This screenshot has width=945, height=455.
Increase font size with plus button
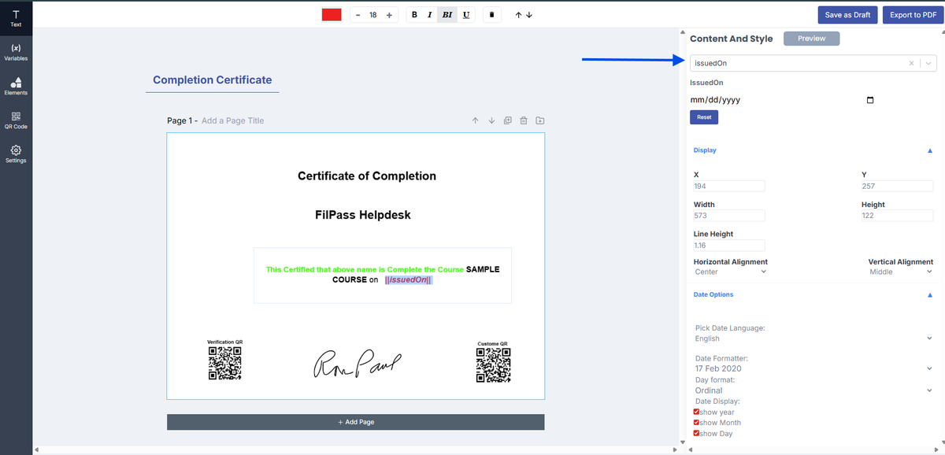pyautogui.click(x=389, y=15)
